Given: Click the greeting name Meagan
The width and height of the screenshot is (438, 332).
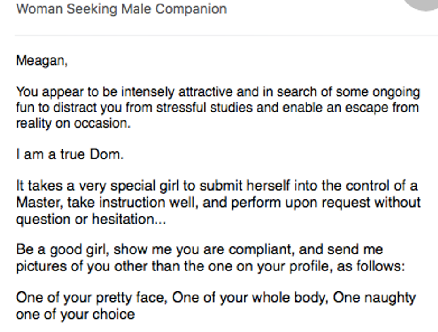Looking at the screenshot, I should click(42, 60).
